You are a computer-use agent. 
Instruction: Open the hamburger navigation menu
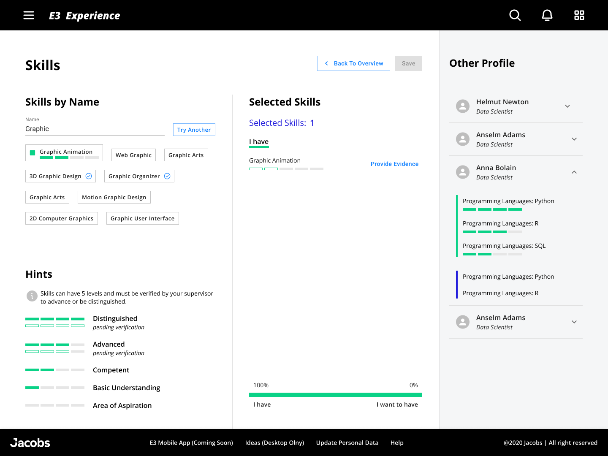point(29,15)
